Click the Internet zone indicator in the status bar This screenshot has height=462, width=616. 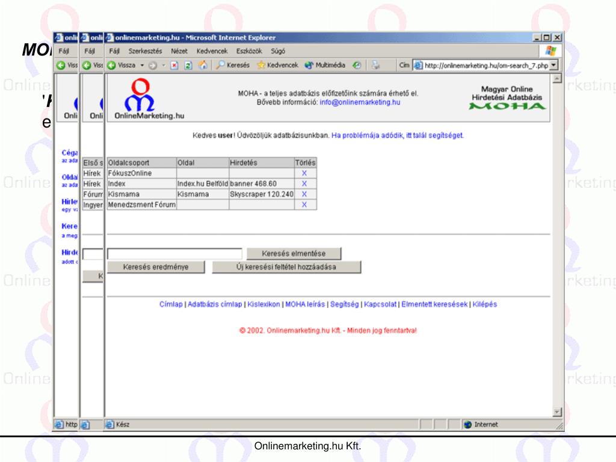(481, 424)
